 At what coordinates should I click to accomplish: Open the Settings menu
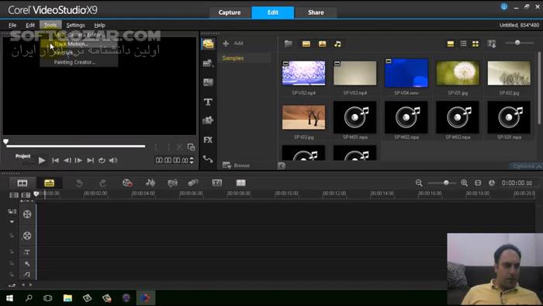[x=75, y=25]
